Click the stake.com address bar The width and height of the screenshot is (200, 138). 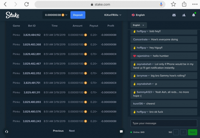100,4
